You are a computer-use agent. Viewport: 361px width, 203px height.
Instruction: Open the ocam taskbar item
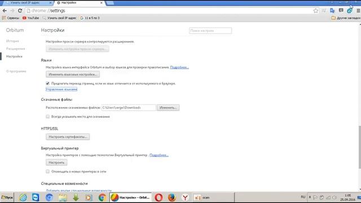213,197
